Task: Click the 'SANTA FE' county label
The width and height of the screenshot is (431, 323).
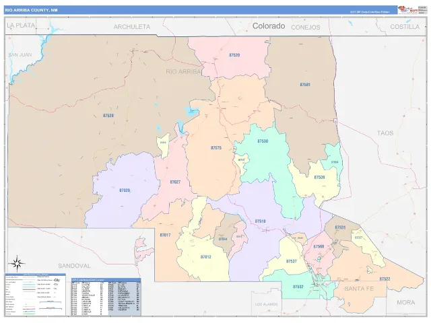Action: 359,289
